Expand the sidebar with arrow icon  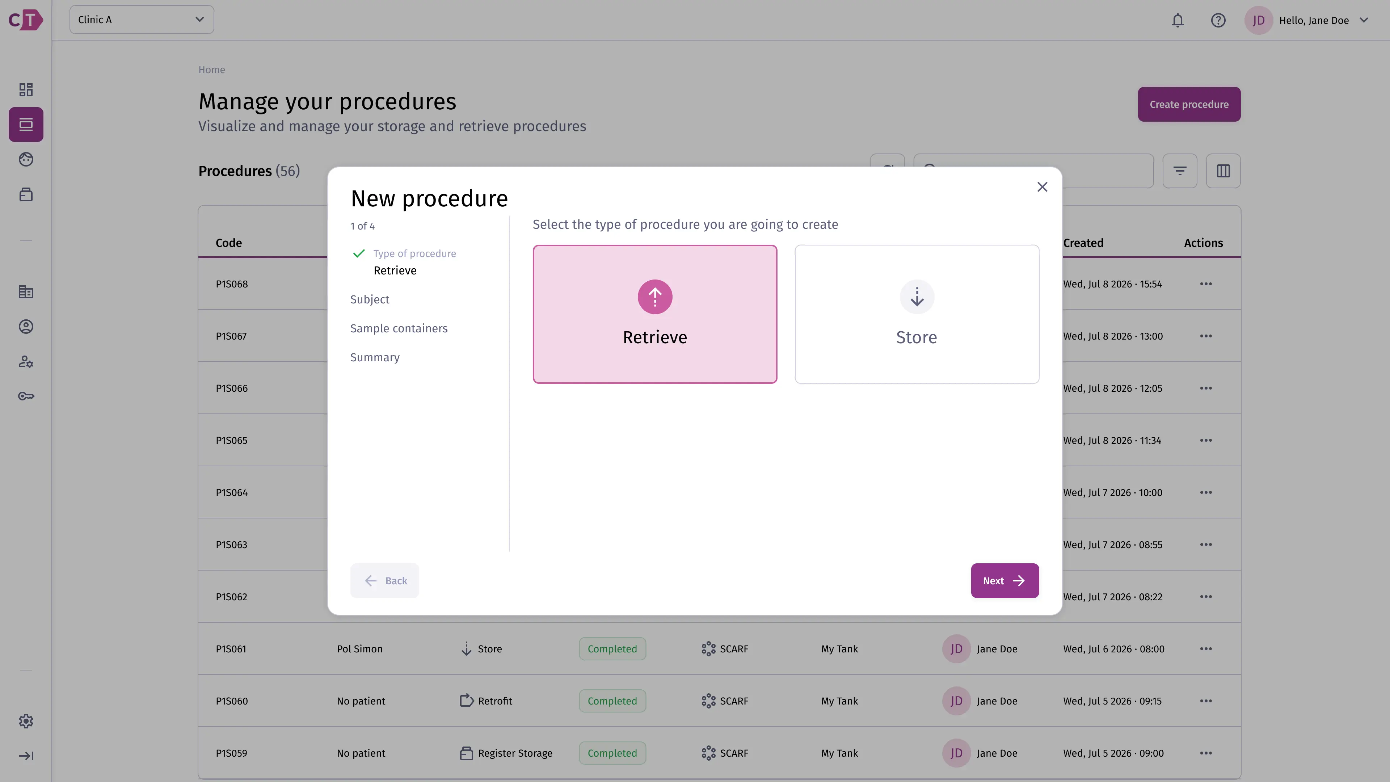click(26, 756)
